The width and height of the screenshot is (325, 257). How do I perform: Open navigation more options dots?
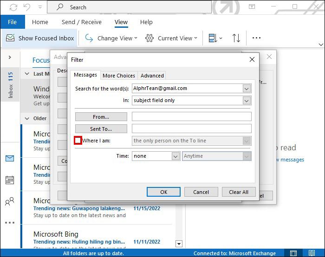10,223
